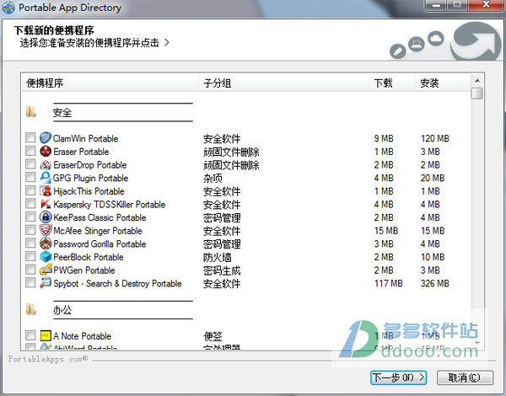Image resolution: width=506 pixels, height=396 pixels.
Task: Sort by the 便携程序 column header
Action: coord(110,83)
